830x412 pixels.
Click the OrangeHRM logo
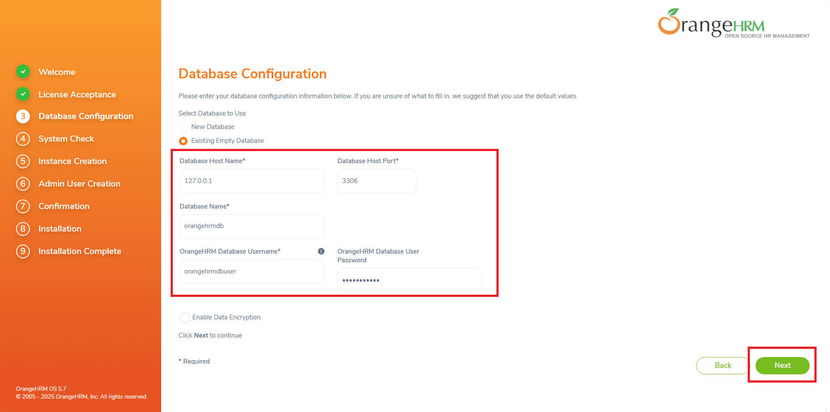point(733,24)
